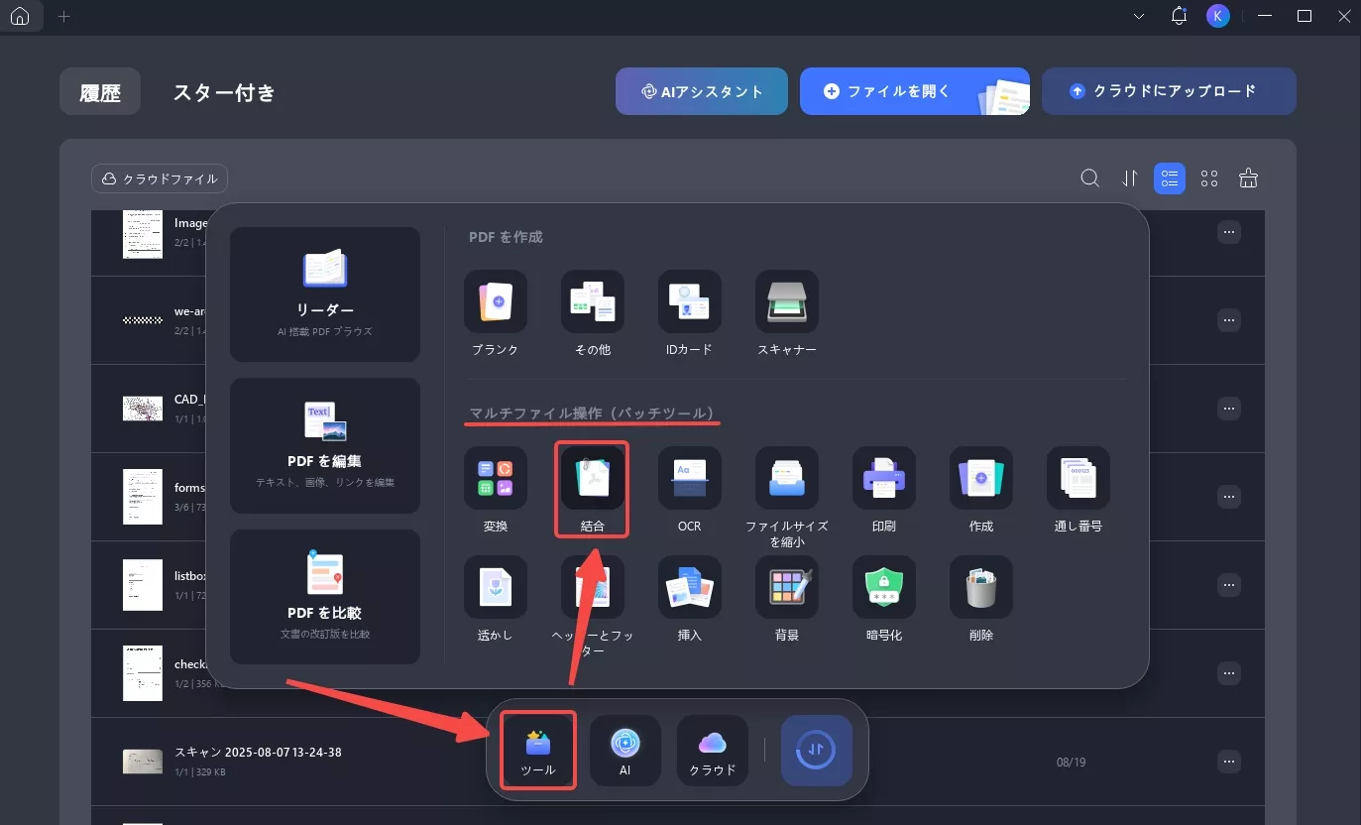Viewport: 1361px width, 825px height.
Task: Click the sort order icon
Action: click(1130, 178)
